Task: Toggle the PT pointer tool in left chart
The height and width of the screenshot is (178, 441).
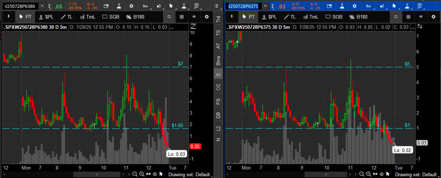Action: pyautogui.click(x=25, y=17)
